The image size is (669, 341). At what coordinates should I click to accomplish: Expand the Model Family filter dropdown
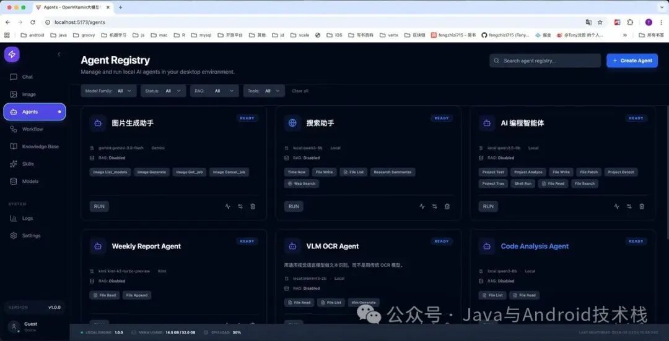tap(109, 91)
